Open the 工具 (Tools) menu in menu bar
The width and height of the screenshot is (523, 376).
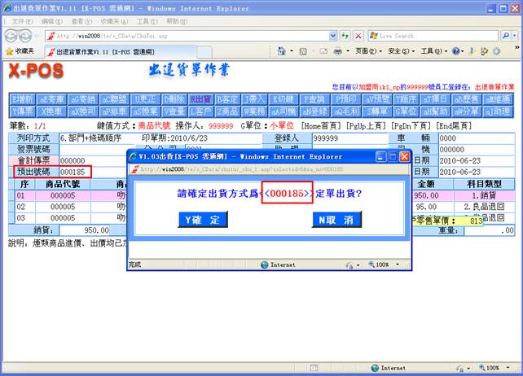(147, 20)
